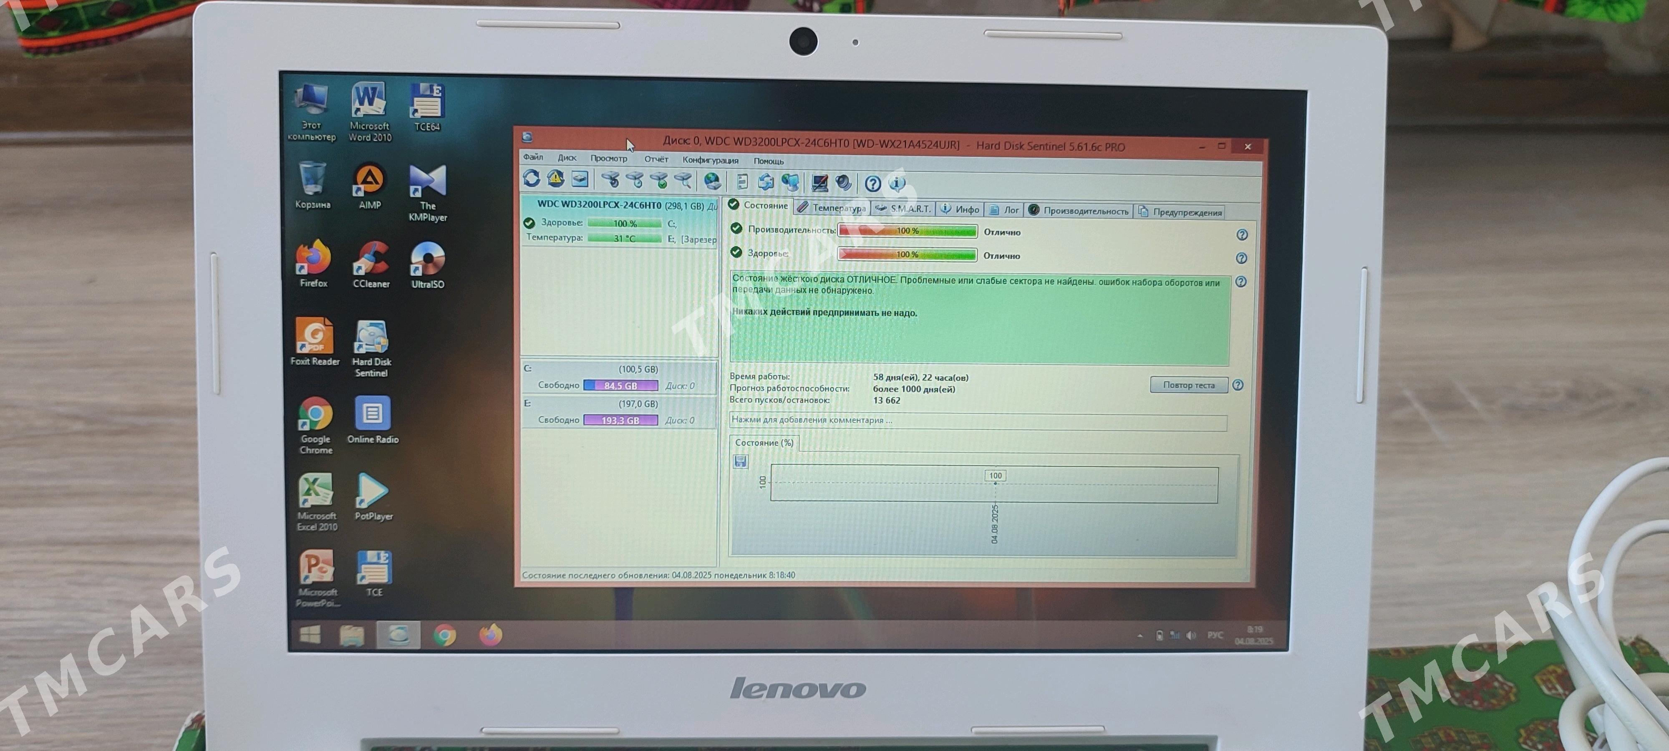The height and width of the screenshot is (751, 1669).
Task: Open the Отчёт menu
Action: [655, 159]
